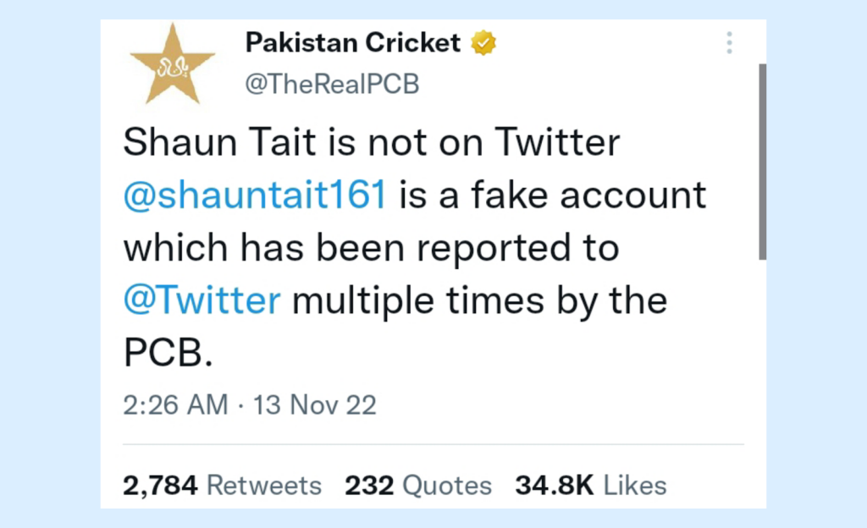Click the text 'Shaun Tait is not on Twitter'
The height and width of the screenshot is (528, 867).
tap(372, 142)
